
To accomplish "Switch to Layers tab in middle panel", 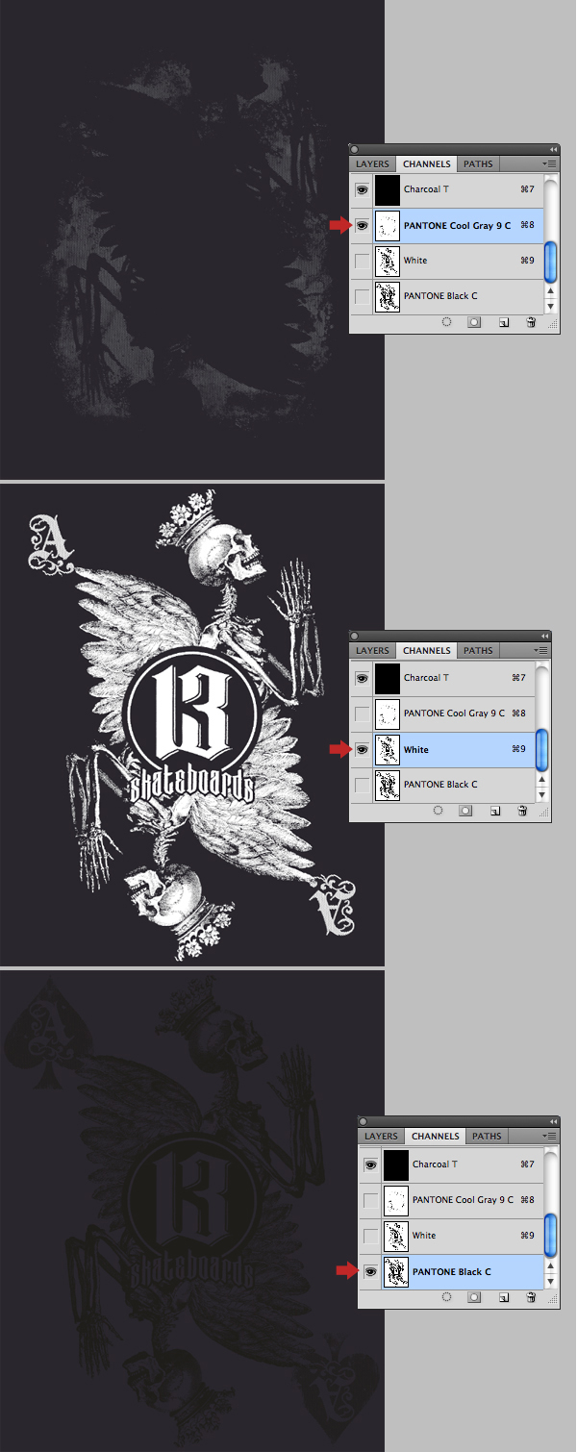I will tap(373, 651).
